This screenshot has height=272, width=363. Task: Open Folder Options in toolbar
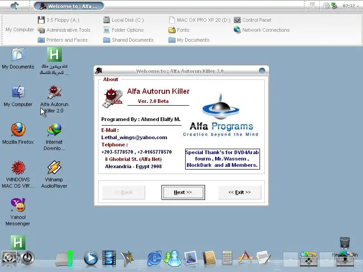123,30
